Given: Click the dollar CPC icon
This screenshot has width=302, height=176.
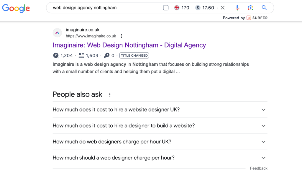Looking at the screenshot, I should [x=198, y=8].
